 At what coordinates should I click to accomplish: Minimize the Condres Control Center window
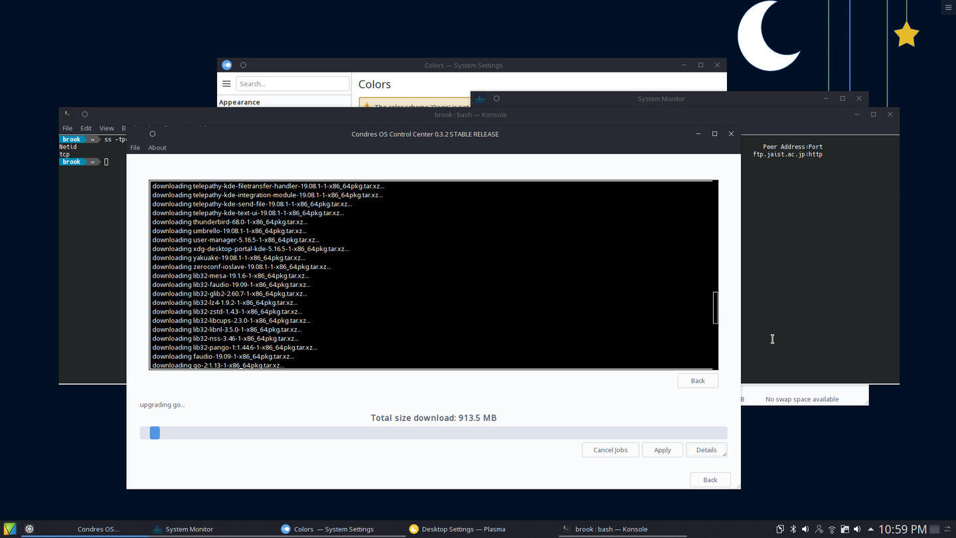[698, 134]
